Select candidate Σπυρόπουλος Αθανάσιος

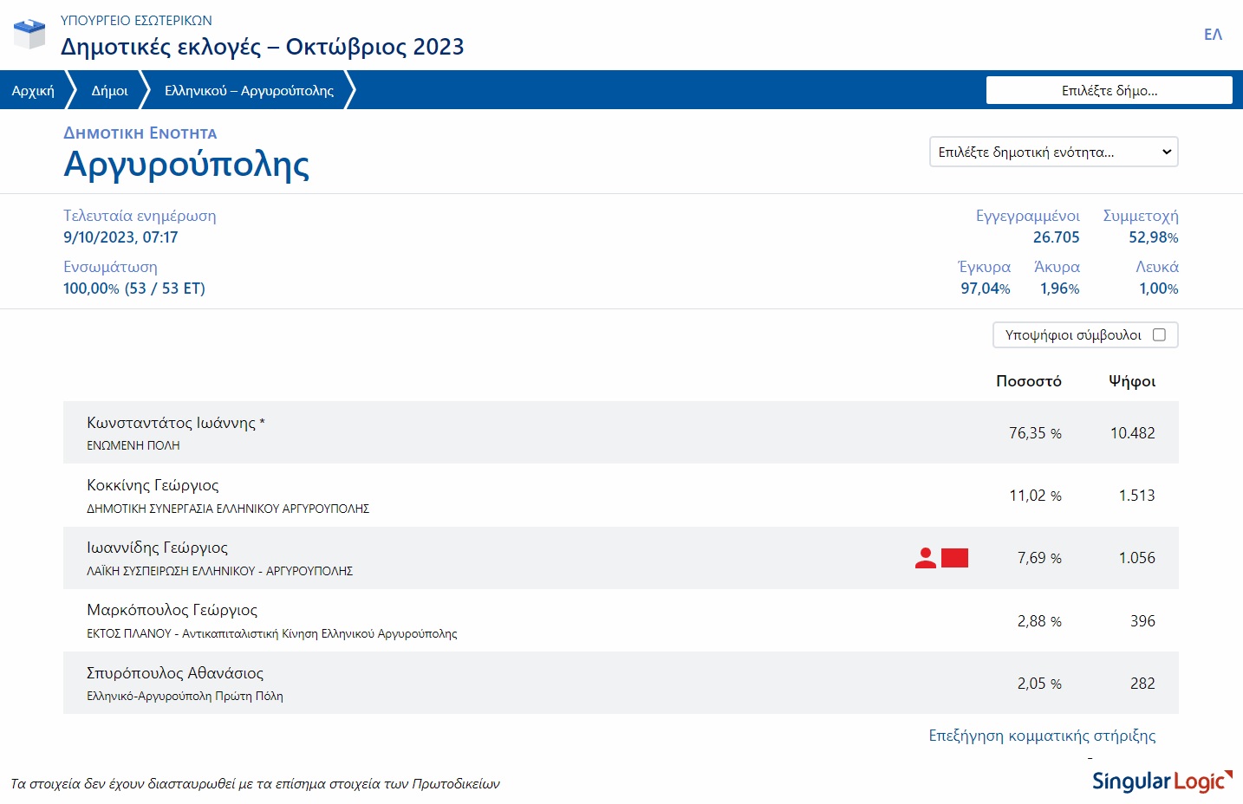pyautogui.click(x=175, y=673)
